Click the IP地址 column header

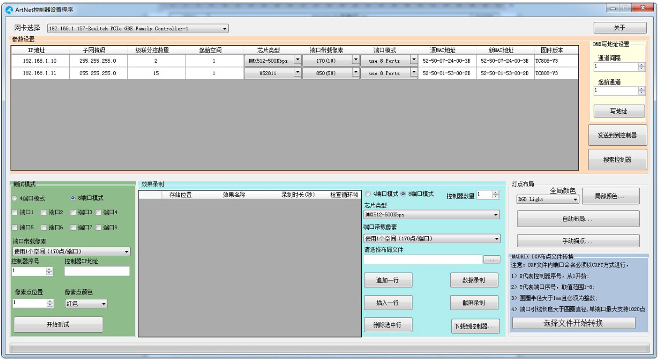click(40, 50)
